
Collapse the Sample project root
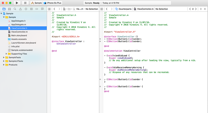(1, 14)
